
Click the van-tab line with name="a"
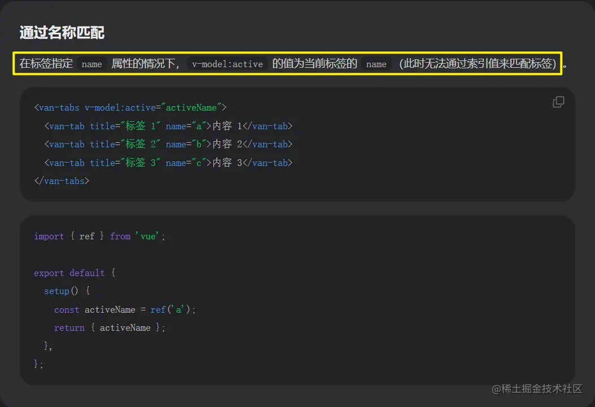[x=168, y=126]
